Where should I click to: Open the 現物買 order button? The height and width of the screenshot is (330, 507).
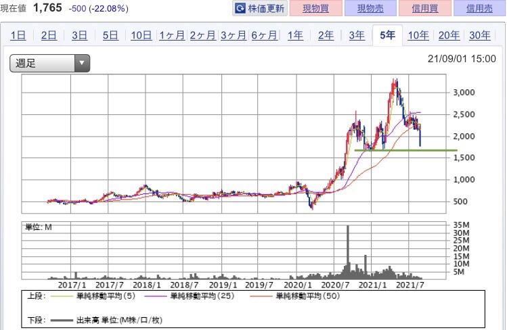coord(316,8)
